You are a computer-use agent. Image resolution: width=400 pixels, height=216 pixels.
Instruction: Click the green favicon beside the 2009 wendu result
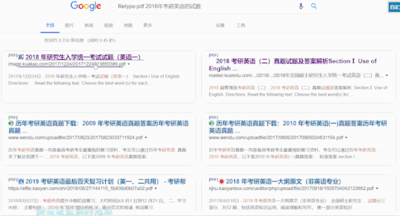11,123
